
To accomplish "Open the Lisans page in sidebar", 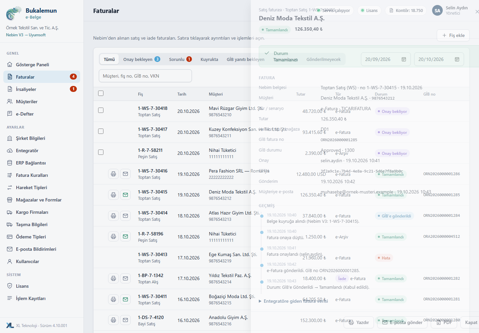I will [42, 286].
